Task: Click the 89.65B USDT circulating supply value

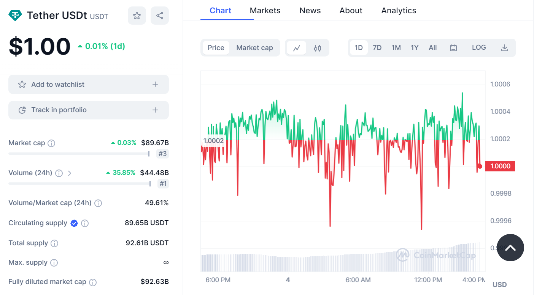Action: click(x=147, y=223)
